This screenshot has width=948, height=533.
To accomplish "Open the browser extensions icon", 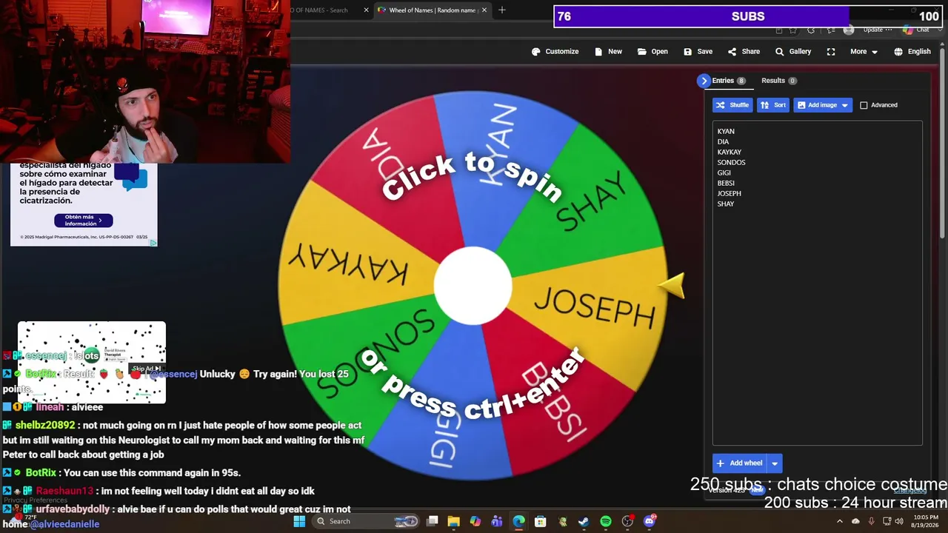I will 812,30.
